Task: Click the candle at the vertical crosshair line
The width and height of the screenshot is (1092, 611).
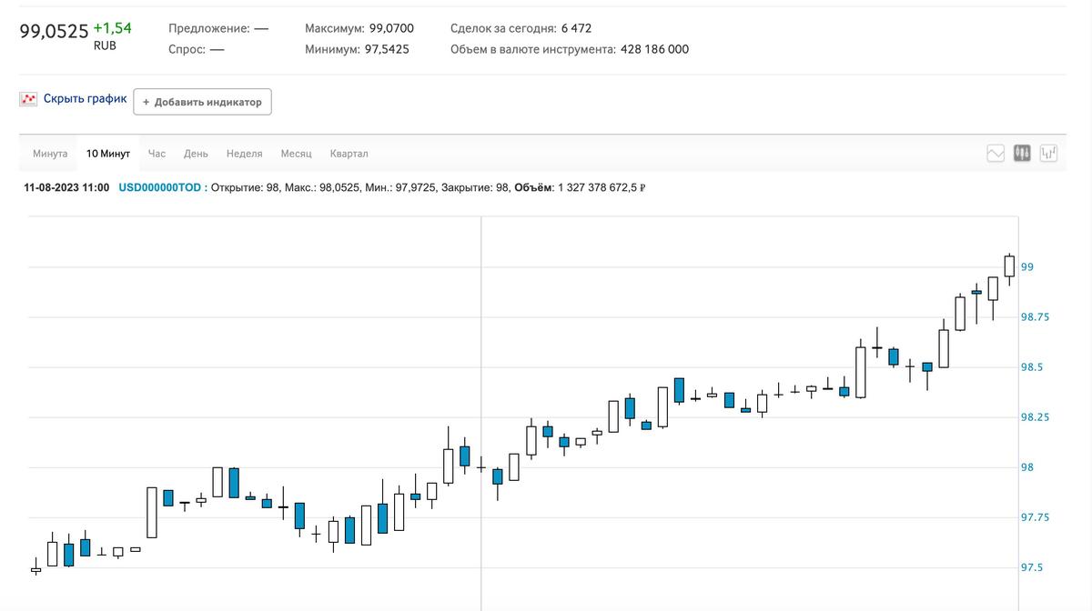Action: pyautogui.click(x=480, y=467)
